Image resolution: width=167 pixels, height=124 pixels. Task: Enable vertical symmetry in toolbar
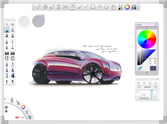click(66, 7)
